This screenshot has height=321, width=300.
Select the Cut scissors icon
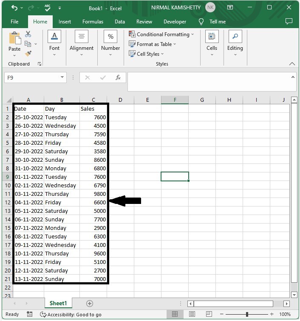point(28,34)
